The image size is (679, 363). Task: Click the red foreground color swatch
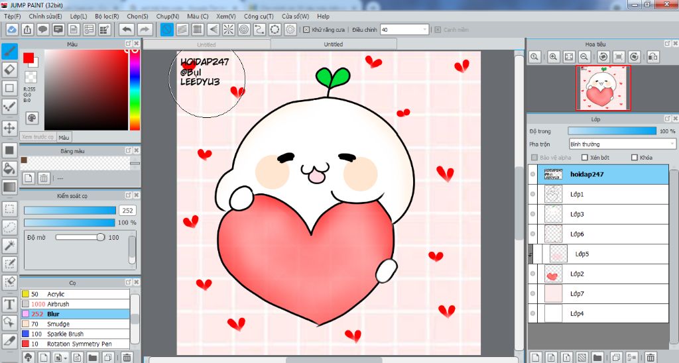point(29,58)
